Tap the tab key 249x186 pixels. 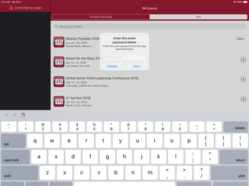pos(14,141)
